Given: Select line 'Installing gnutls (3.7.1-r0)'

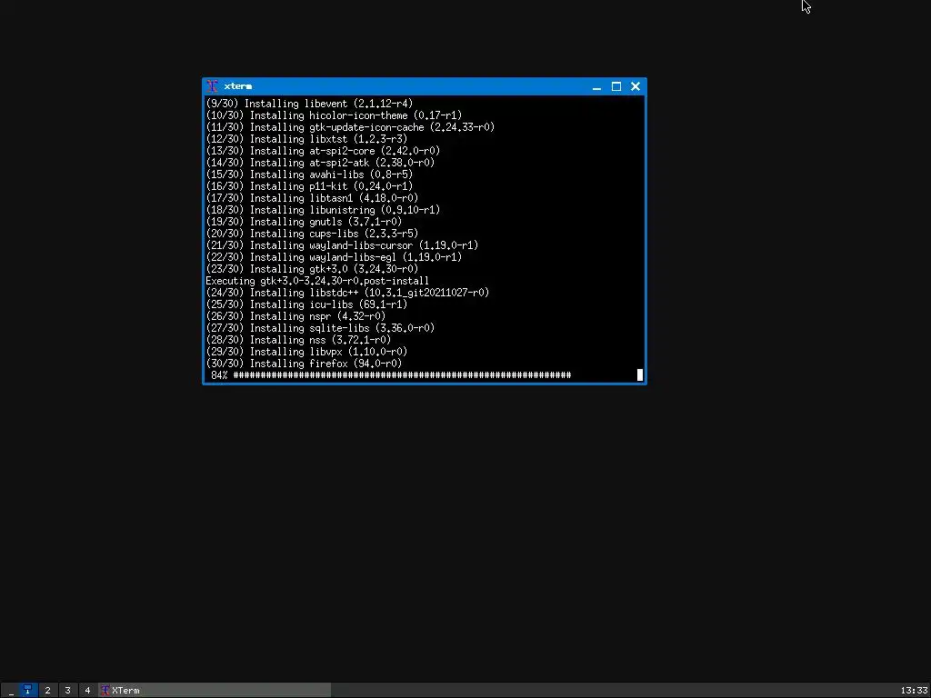Looking at the screenshot, I should tap(304, 222).
